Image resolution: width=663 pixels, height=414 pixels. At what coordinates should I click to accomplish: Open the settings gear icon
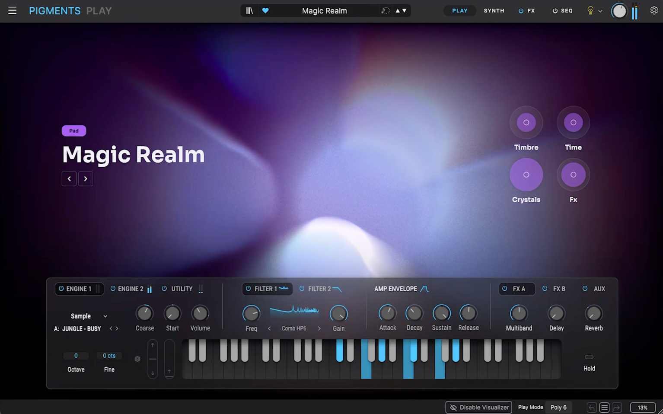click(654, 10)
